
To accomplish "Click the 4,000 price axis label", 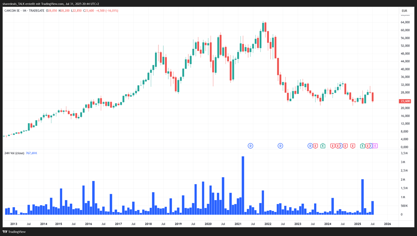I will point(405,139).
